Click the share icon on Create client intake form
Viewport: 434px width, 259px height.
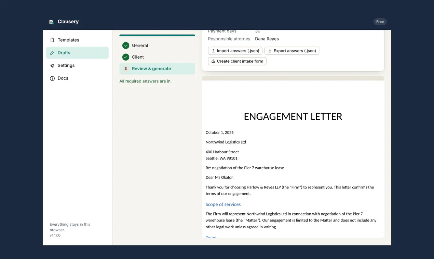tap(213, 61)
